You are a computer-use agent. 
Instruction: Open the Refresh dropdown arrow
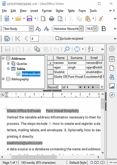coord(83,49)
